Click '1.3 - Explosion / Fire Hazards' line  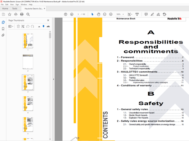[x=153, y=118]
